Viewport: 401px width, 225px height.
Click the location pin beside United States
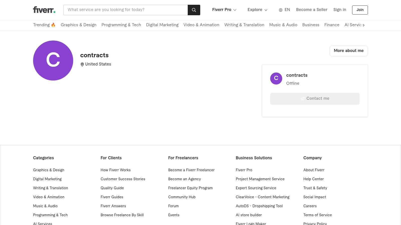[82, 64]
